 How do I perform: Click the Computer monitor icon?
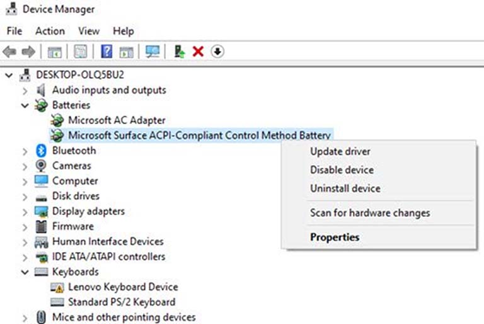tap(41, 181)
